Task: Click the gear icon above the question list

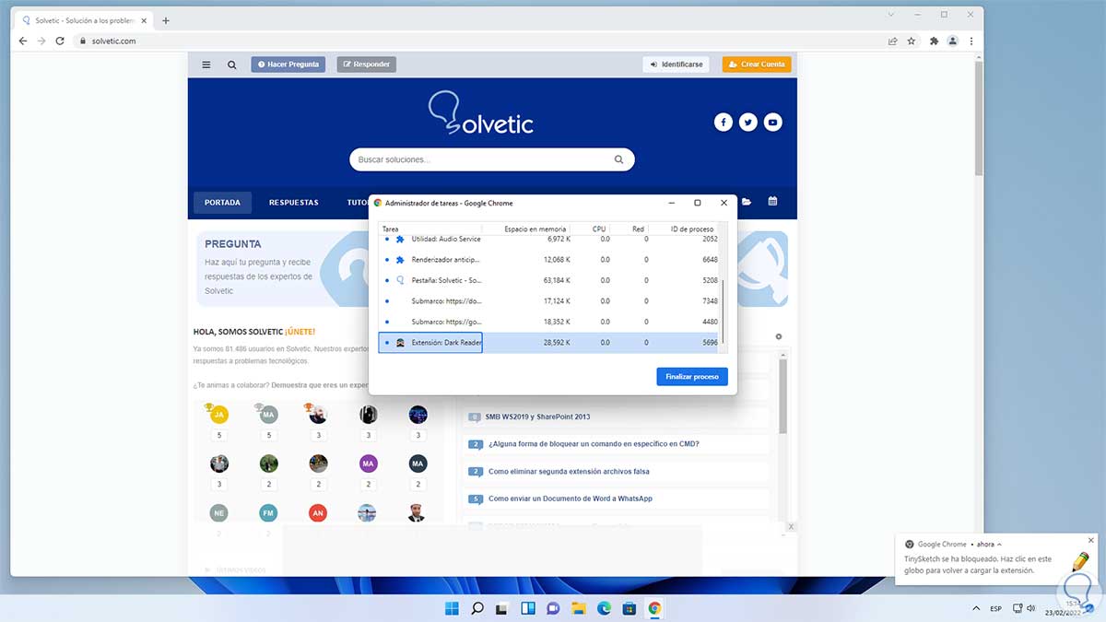Action: click(779, 336)
